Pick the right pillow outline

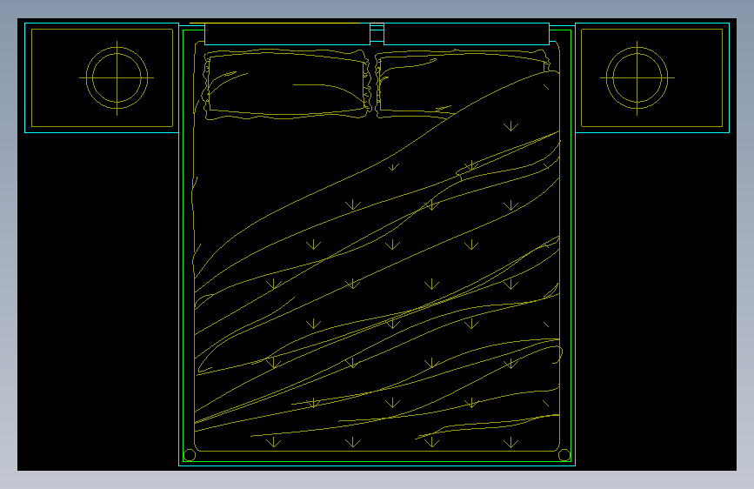[463, 84]
